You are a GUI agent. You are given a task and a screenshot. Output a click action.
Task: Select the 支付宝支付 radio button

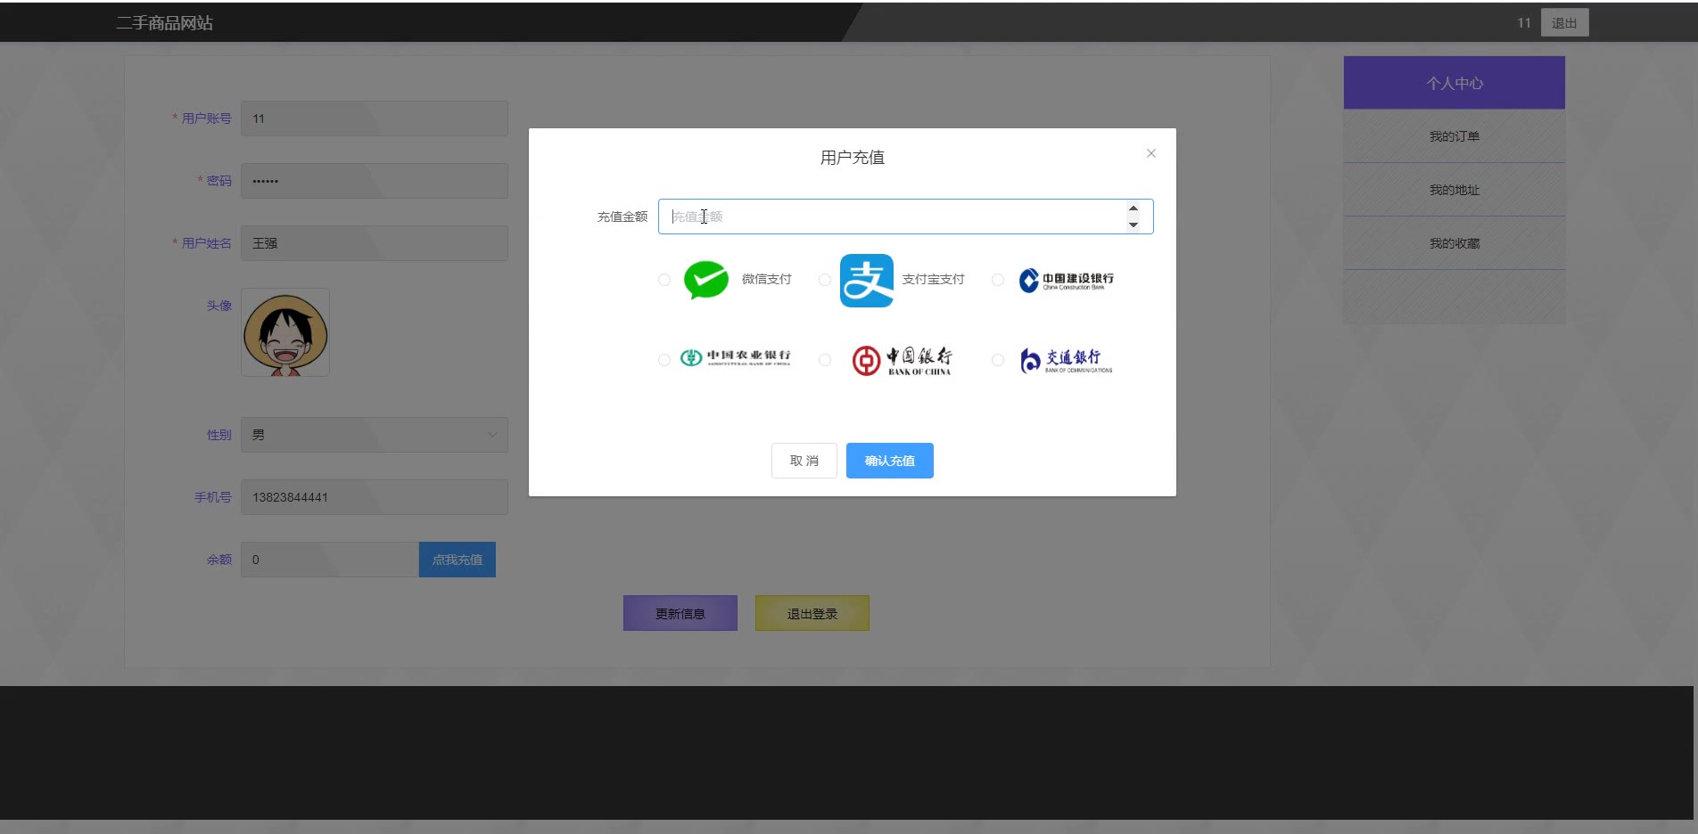click(825, 280)
